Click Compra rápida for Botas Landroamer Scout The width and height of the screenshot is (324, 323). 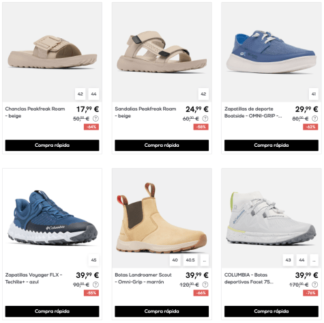coord(162,311)
